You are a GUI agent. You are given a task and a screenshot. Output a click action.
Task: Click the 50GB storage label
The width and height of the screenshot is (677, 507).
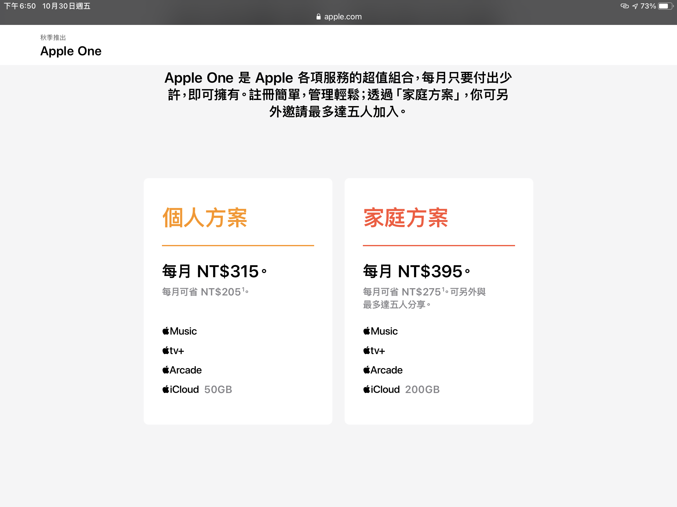point(218,390)
